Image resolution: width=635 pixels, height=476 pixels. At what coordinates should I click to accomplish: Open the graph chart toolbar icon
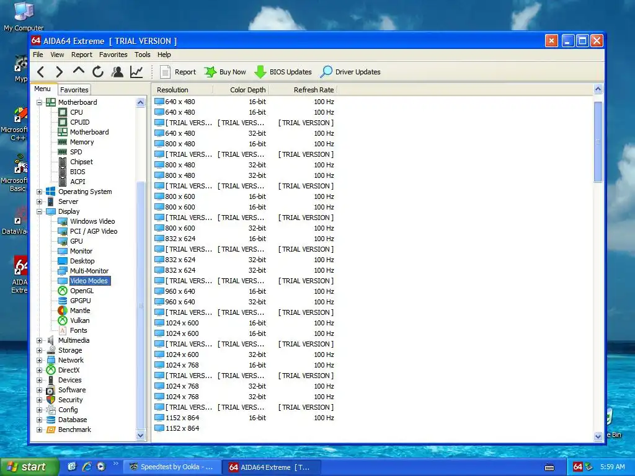point(136,72)
